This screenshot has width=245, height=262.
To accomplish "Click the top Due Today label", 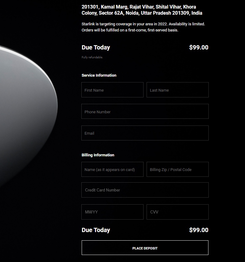I will [x=96, y=47].
